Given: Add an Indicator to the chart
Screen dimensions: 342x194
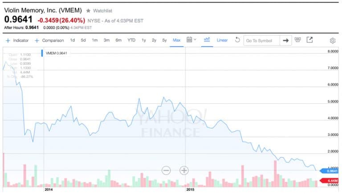Looking at the screenshot, I should pos(17,40).
